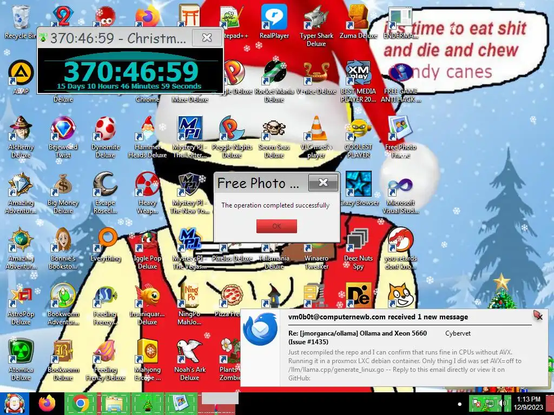This screenshot has height=415, width=554.
Task: Open Feeding Frenzy Deluxe icon
Action: click(x=105, y=360)
